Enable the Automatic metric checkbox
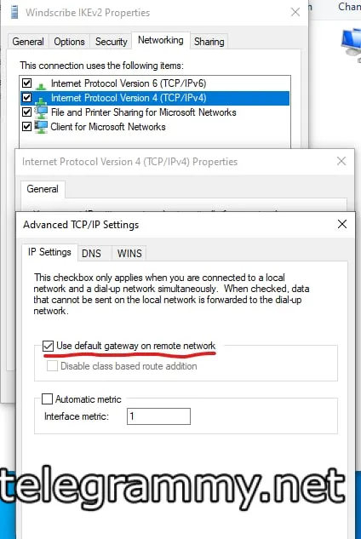Image resolution: width=361 pixels, height=539 pixels. click(x=47, y=399)
